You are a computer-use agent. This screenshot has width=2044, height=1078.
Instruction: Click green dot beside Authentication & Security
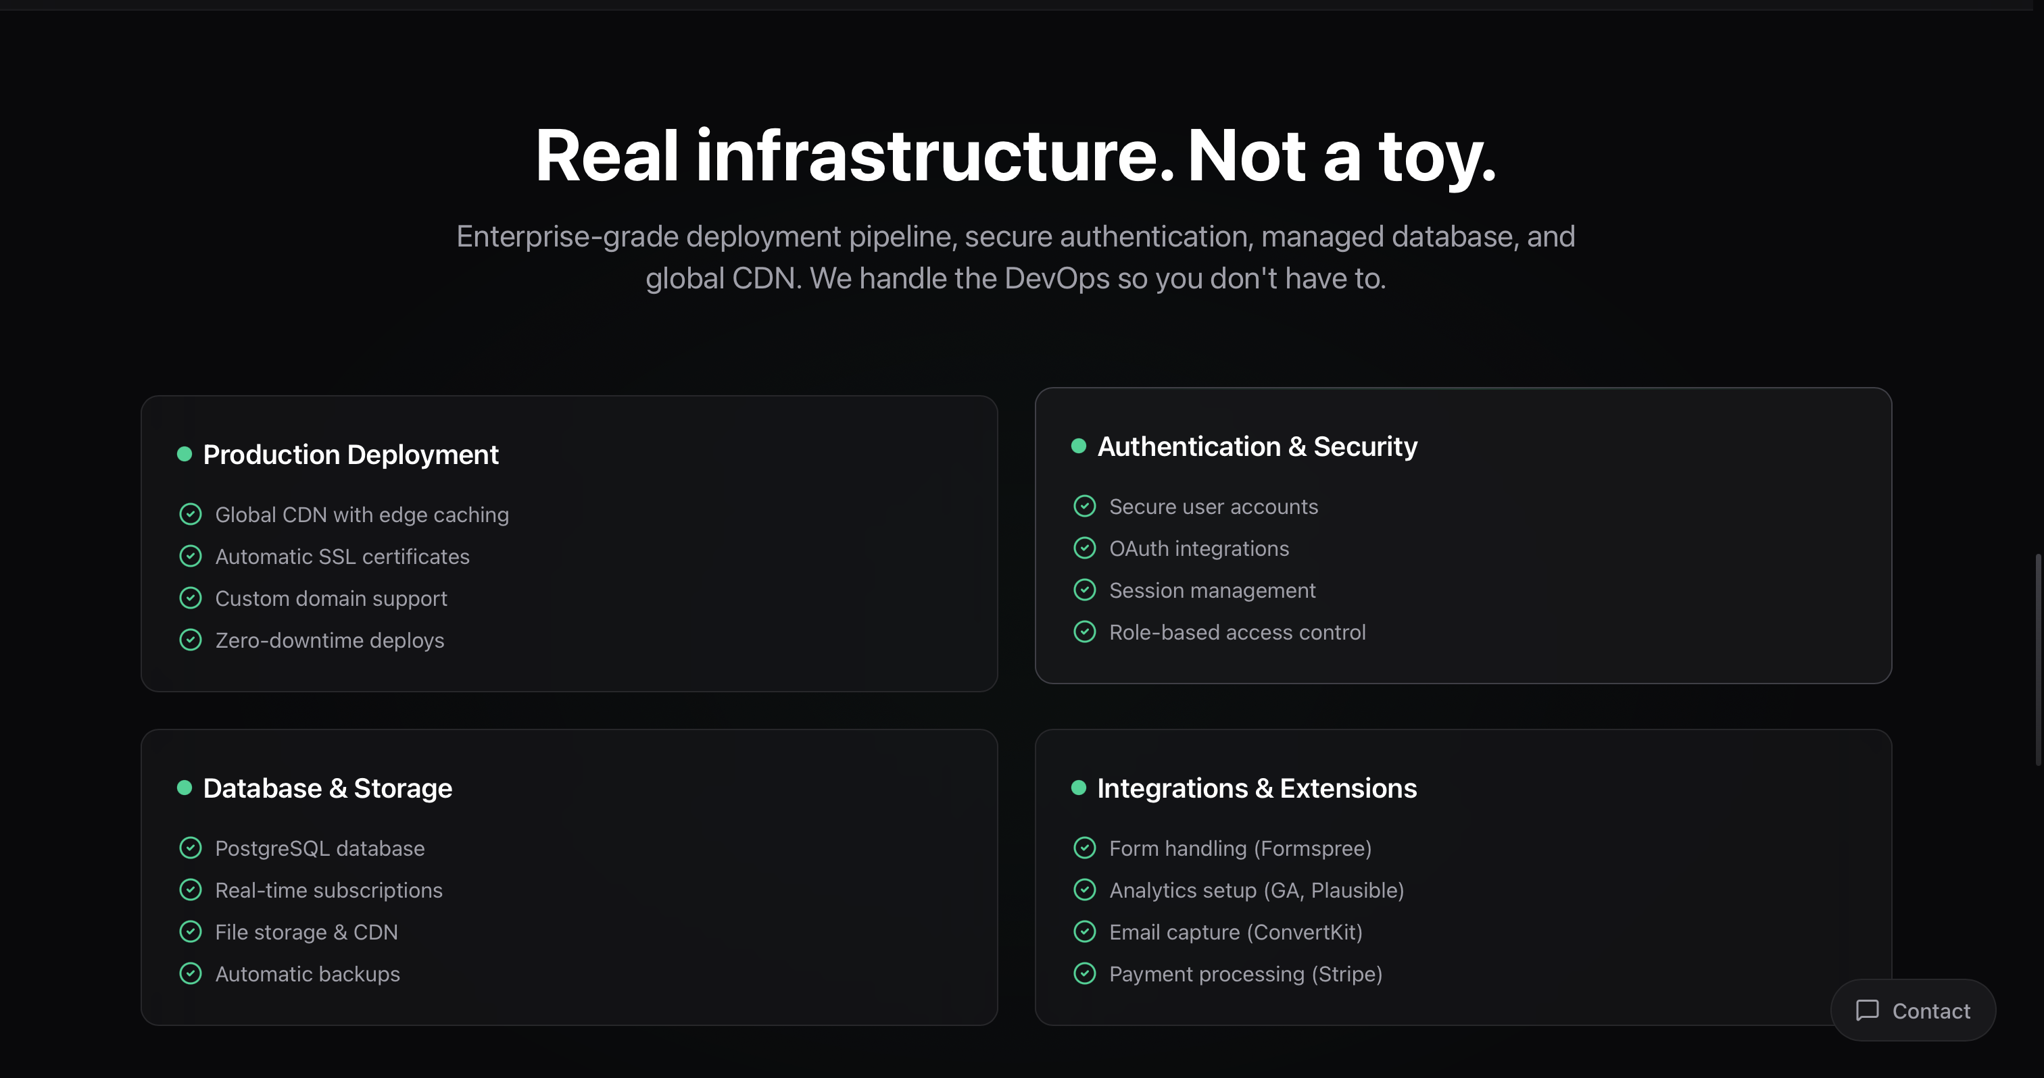(x=1079, y=446)
